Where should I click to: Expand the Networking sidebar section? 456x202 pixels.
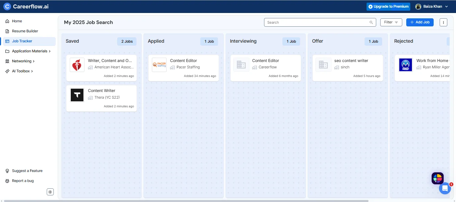pyautogui.click(x=22, y=61)
